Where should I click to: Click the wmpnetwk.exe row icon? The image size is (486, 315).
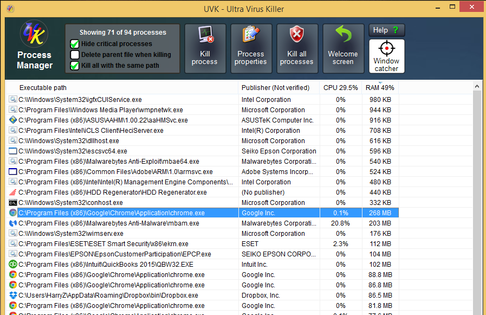click(x=12, y=110)
